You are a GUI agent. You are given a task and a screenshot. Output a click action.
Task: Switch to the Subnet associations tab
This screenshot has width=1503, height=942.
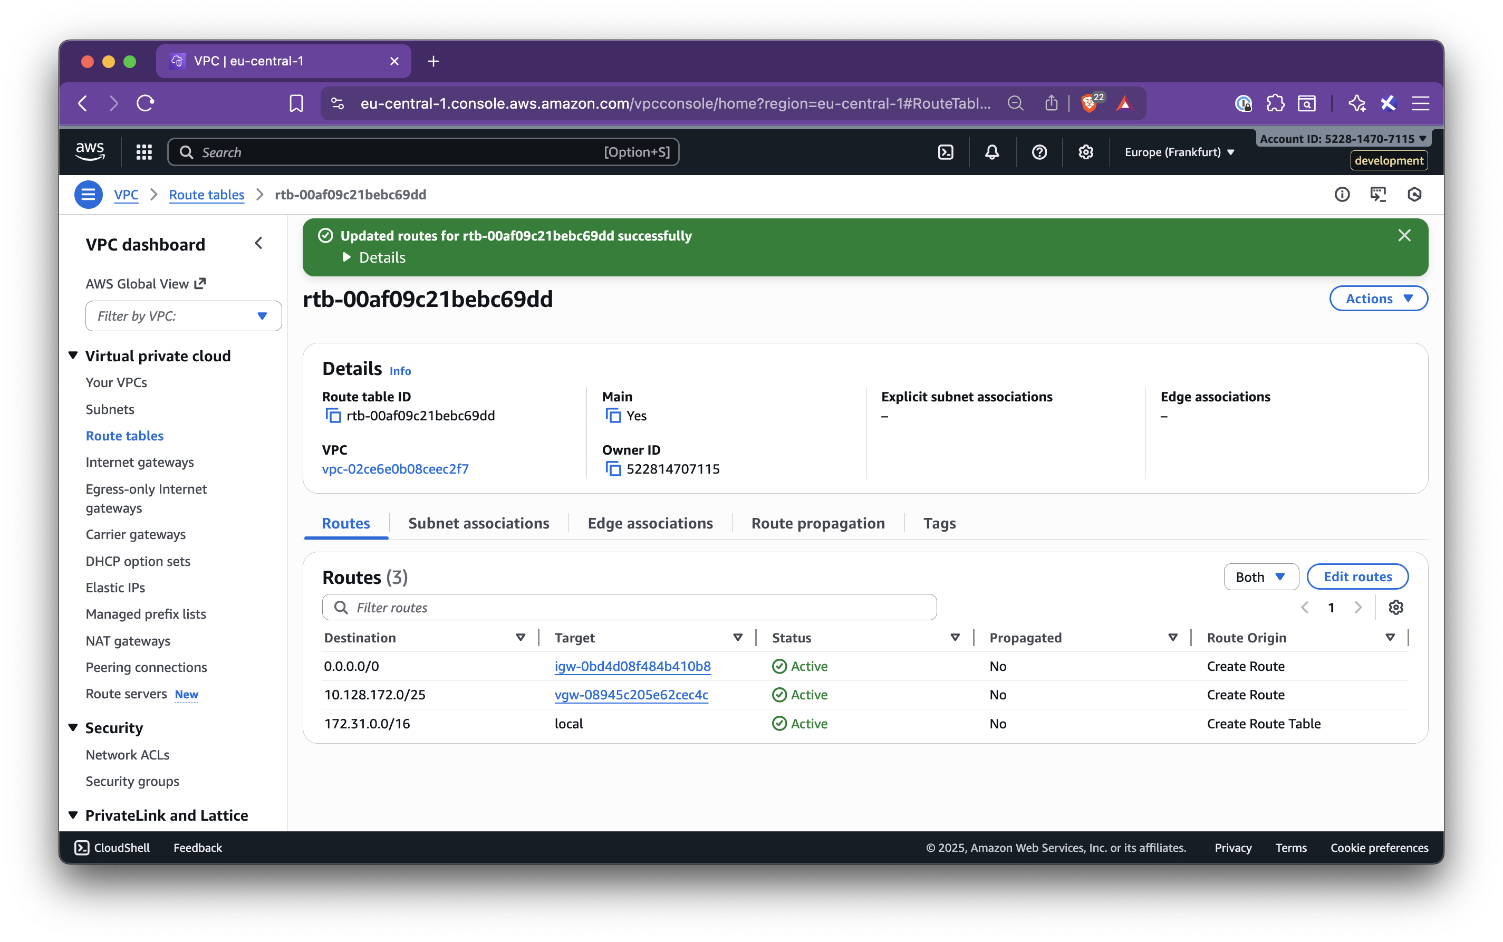click(x=478, y=523)
